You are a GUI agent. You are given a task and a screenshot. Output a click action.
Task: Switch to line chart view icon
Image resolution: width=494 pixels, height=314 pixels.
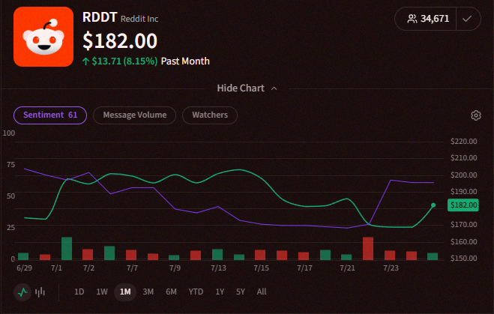point(22,292)
